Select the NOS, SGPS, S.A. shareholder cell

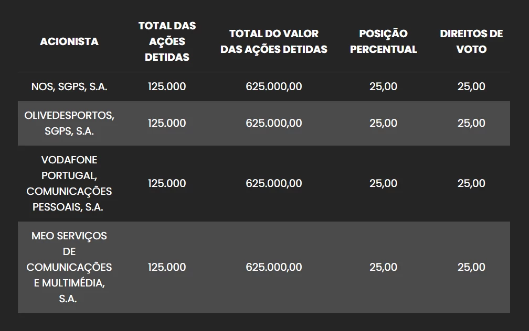(69, 86)
